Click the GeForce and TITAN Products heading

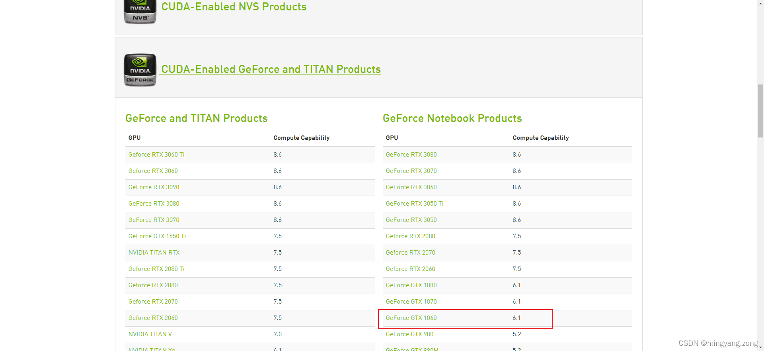pyautogui.click(x=196, y=118)
